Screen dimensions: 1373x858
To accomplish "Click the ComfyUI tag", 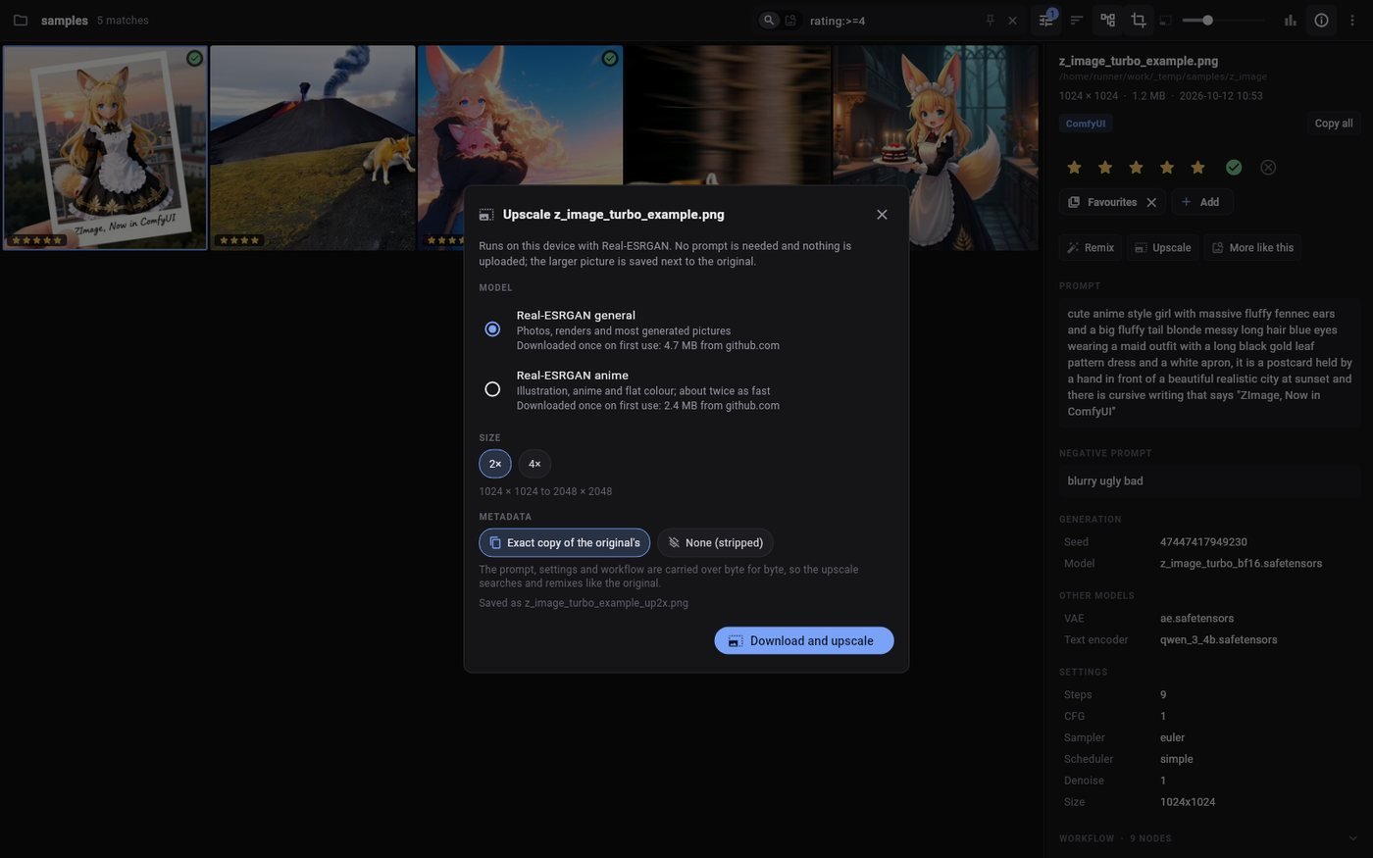I will tap(1086, 124).
